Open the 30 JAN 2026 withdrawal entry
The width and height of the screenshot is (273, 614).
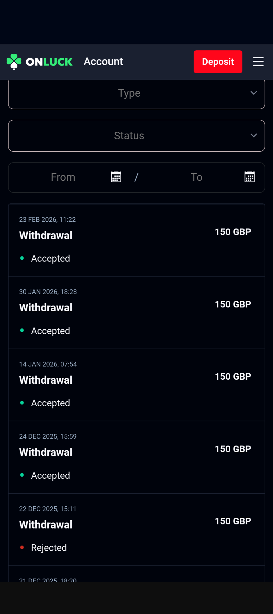coord(136,313)
